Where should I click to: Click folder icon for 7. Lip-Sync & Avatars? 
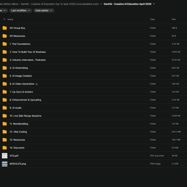[x=5, y=92]
